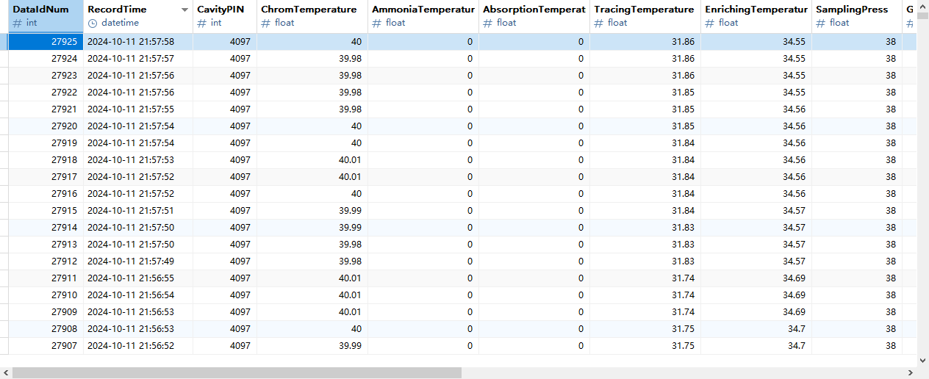The image size is (929, 379).
Task: Click the vertical scrollbar down arrow
Action: coord(923,360)
